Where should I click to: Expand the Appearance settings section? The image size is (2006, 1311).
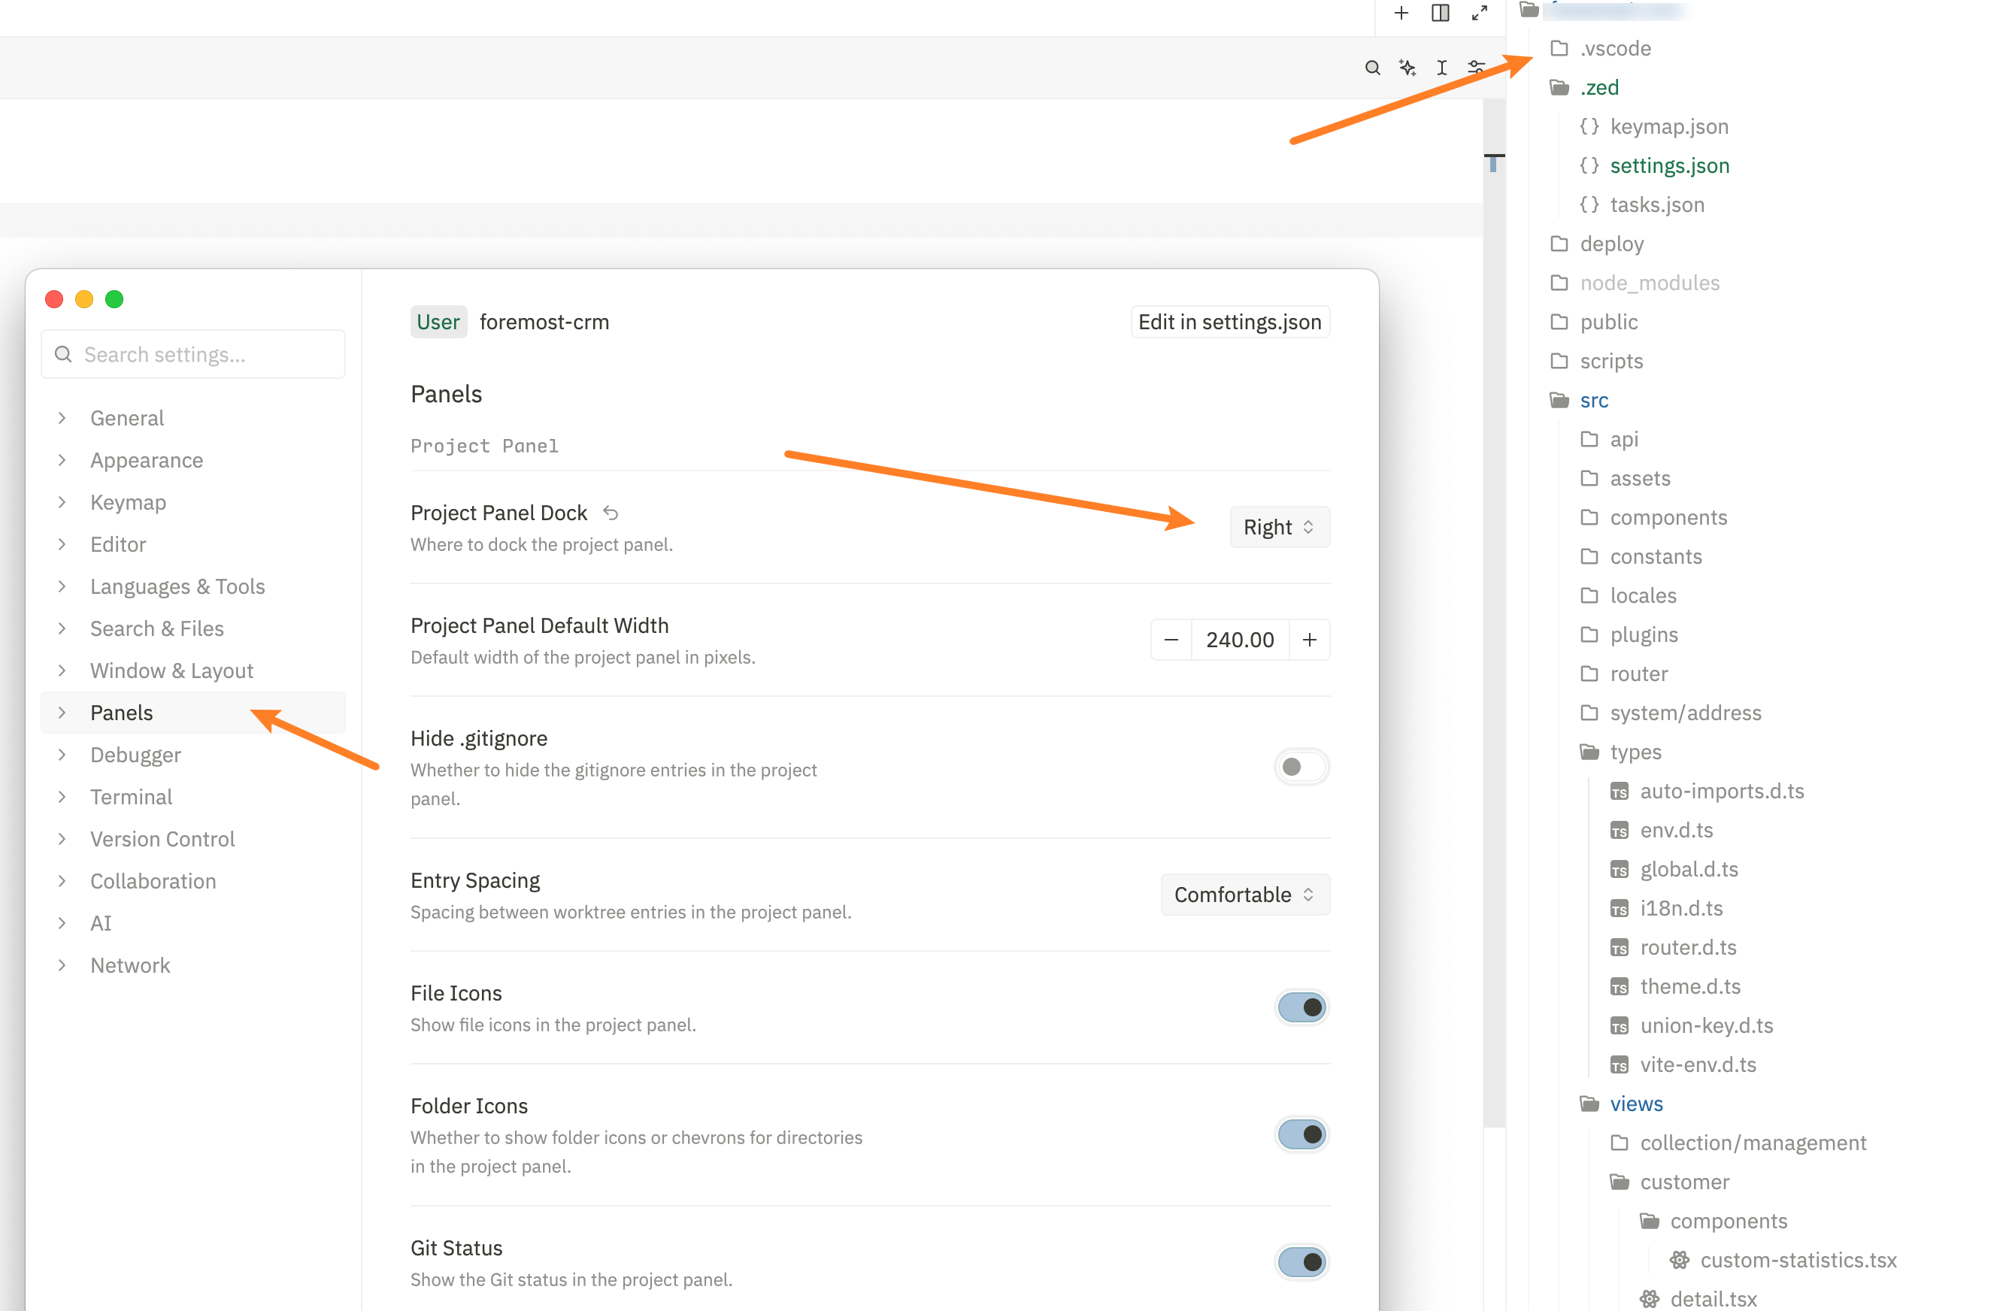(x=147, y=460)
